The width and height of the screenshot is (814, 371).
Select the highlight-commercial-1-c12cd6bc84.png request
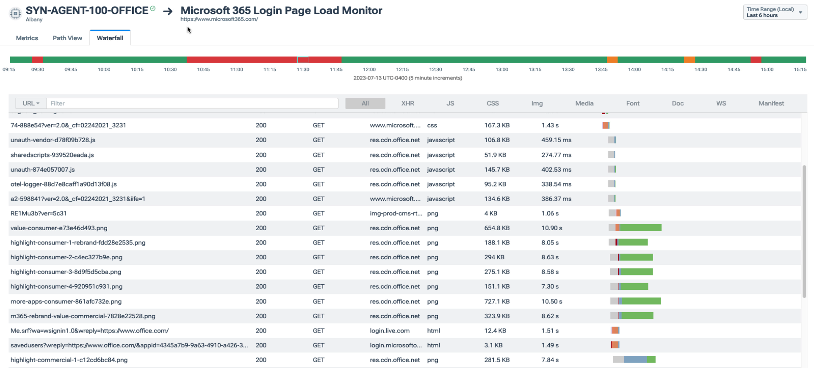[404, 360]
